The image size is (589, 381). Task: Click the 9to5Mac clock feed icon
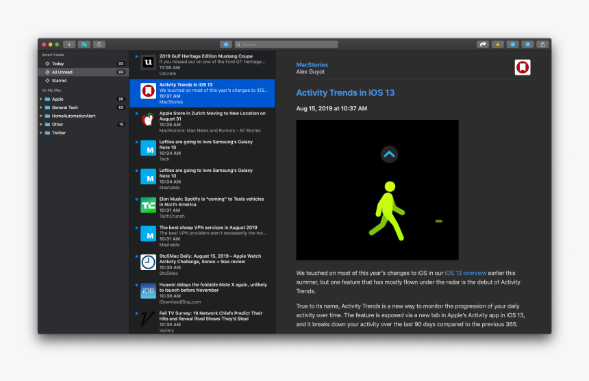pyautogui.click(x=148, y=262)
